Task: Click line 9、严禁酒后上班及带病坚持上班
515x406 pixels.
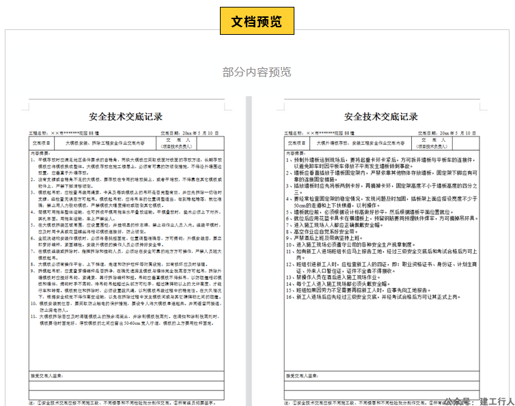Action: [324, 238]
